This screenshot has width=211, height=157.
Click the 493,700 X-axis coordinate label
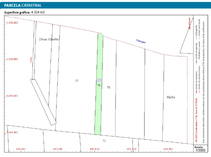(131, 149)
